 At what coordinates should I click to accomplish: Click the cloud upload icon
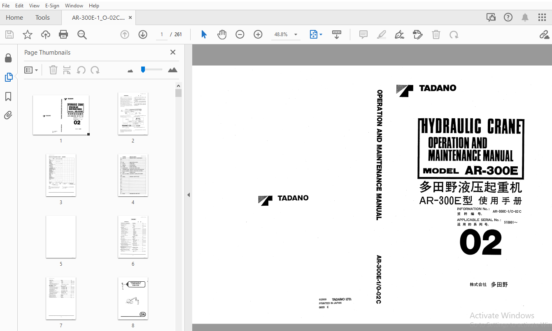coord(46,34)
